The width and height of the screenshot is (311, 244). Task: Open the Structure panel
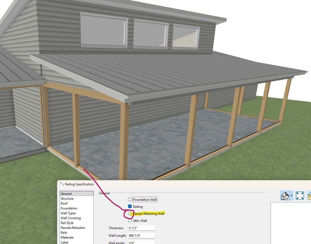pos(67,199)
